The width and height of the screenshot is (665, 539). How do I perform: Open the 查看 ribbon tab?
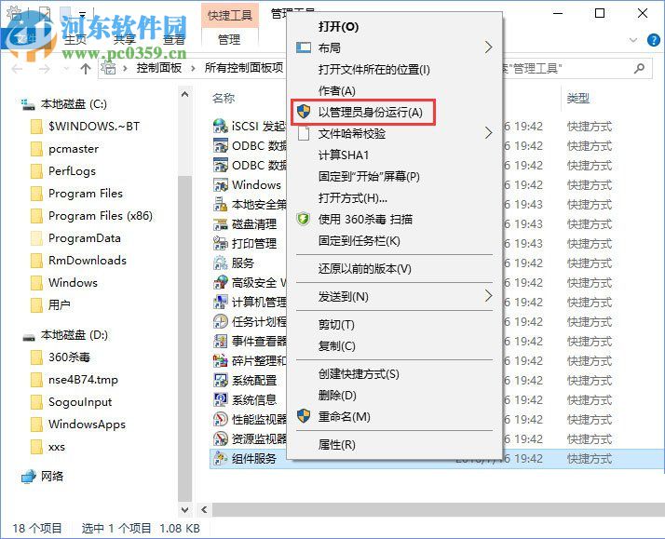pyautogui.click(x=174, y=39)
